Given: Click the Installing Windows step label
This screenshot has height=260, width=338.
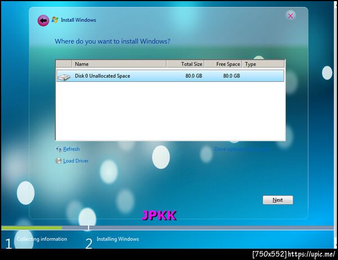Looking at the screenshot, I should 118,239.
